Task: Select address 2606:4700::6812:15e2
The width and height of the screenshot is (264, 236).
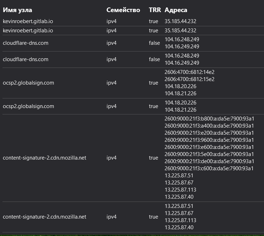Action: [190, 79]
